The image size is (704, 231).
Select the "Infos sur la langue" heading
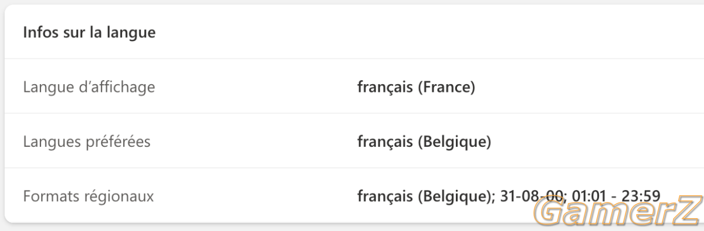coord(89,33)
